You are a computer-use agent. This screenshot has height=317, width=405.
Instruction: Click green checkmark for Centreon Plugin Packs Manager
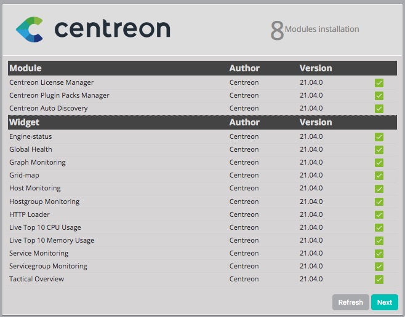pos(379,96)
